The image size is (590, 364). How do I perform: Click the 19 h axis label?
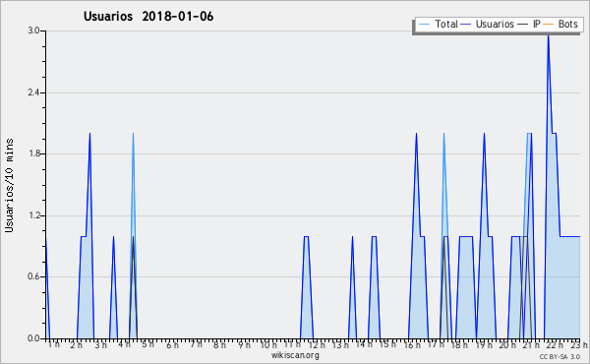[x=484, y=344]
